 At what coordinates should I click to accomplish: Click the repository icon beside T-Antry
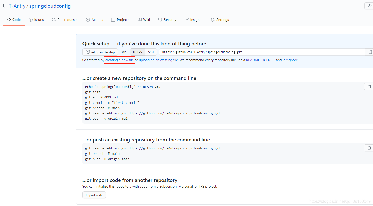[x=5, y=6]
